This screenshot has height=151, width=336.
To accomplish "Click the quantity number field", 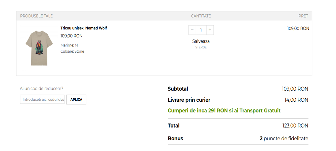I will point(201,30).
